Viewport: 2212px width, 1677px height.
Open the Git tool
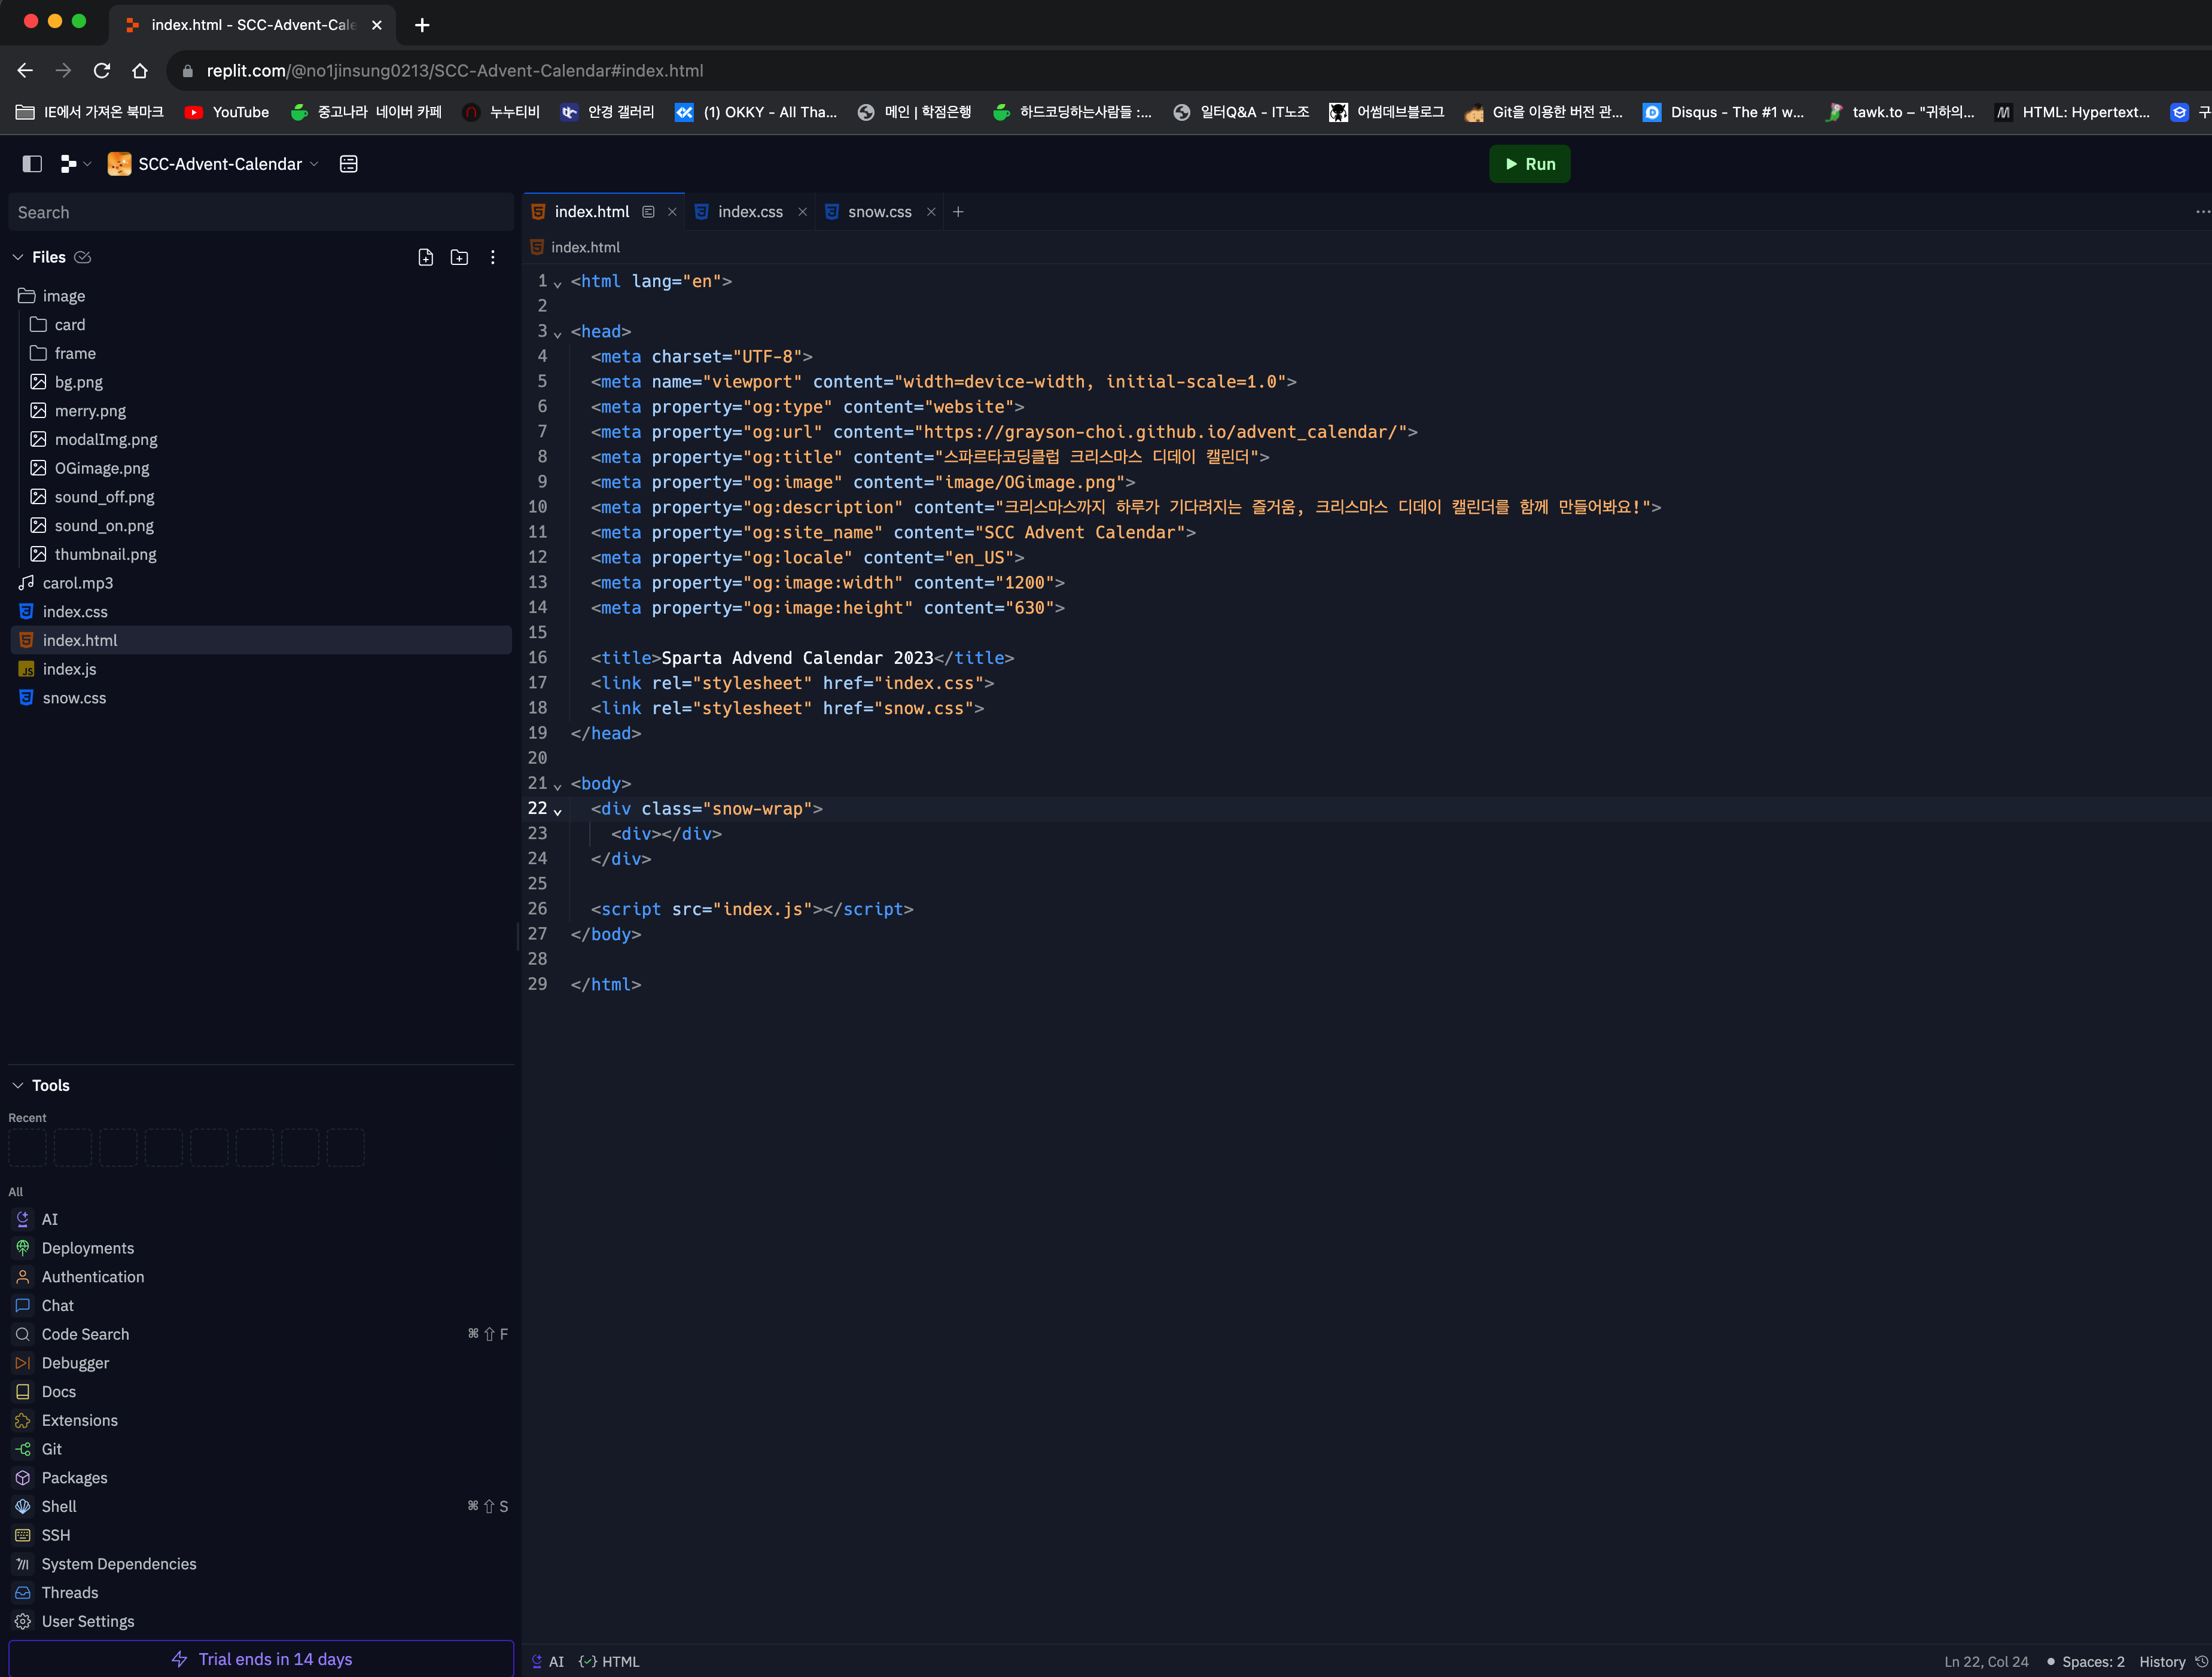tap(261, 1449)
